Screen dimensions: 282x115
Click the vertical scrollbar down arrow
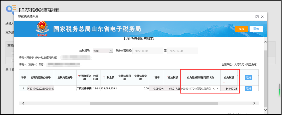point(265,110)
